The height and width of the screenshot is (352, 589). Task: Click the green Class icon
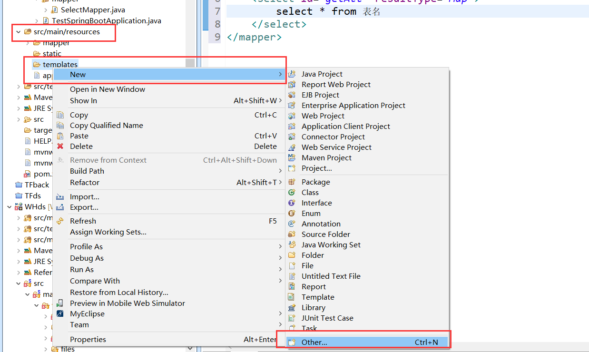click(x=292, y=192)
